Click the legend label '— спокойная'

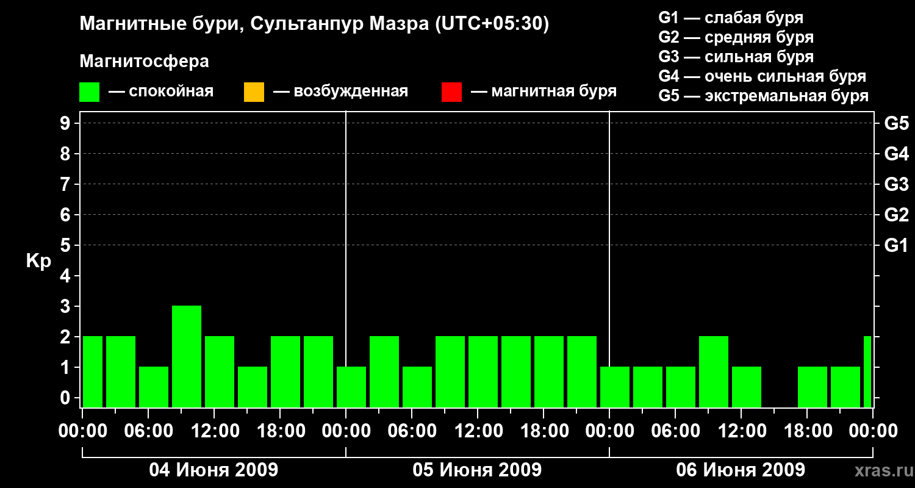click(161, 92)
